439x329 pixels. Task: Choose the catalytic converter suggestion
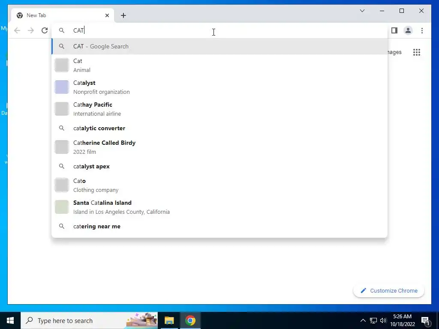click(x=219, y=128)
